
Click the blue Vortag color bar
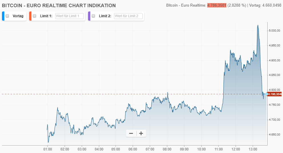click(3, 16)
